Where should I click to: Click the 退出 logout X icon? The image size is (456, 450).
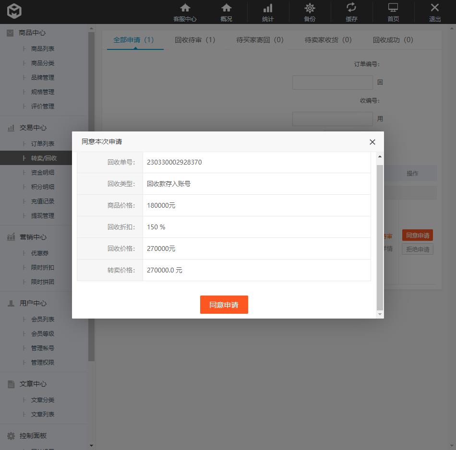[x=434, y=8]
